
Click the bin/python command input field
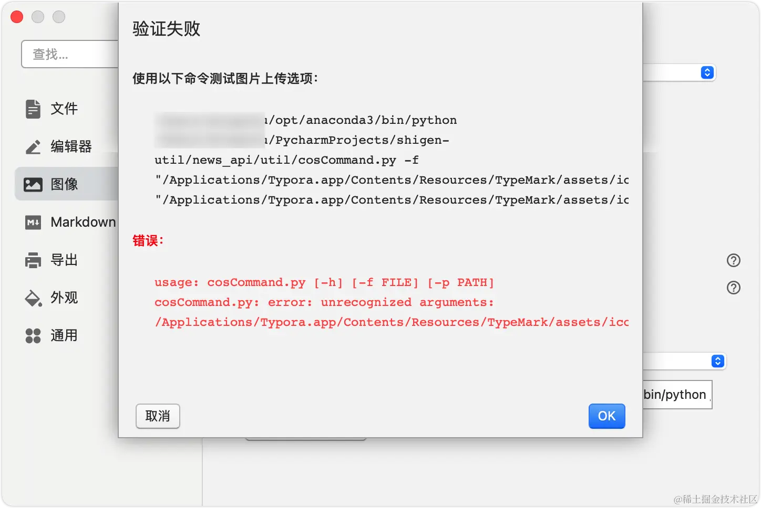[x=677, y=395]
